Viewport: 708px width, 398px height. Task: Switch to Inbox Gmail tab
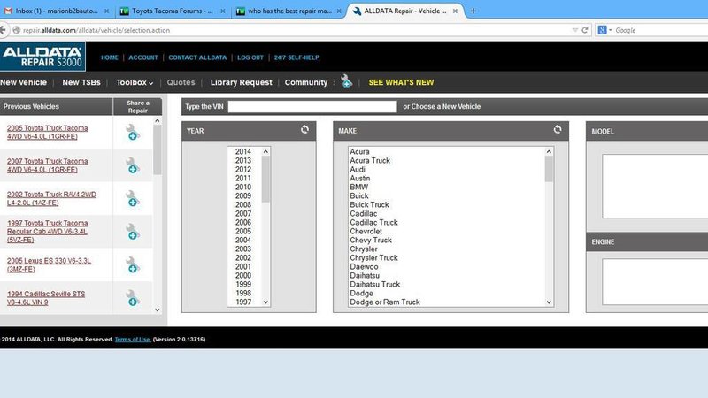(x=57, y=11)
